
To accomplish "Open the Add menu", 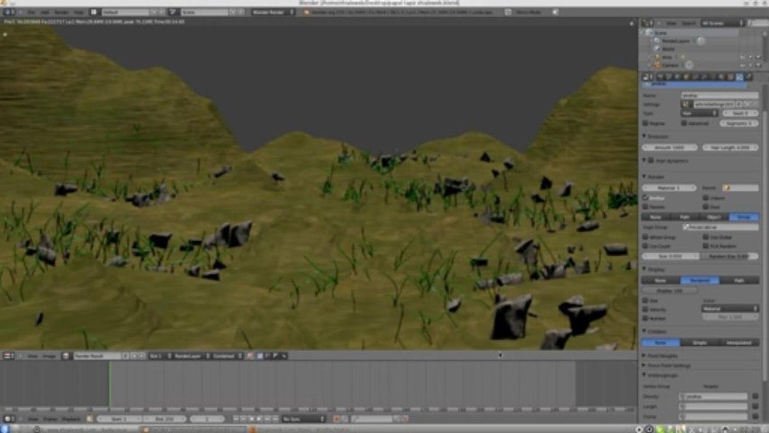I will point(45,12).
